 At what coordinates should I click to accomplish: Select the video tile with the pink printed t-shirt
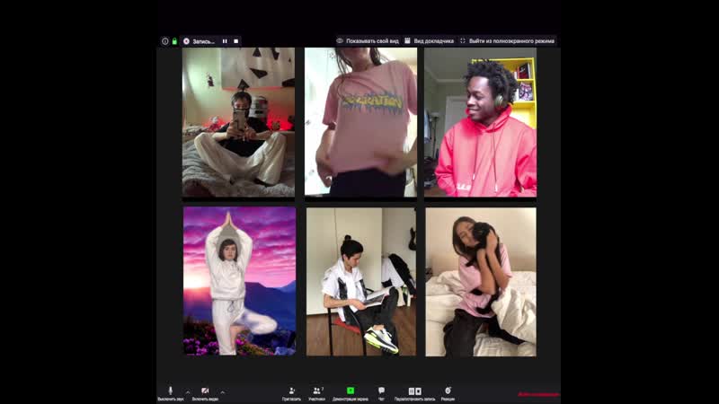[361, 122]
